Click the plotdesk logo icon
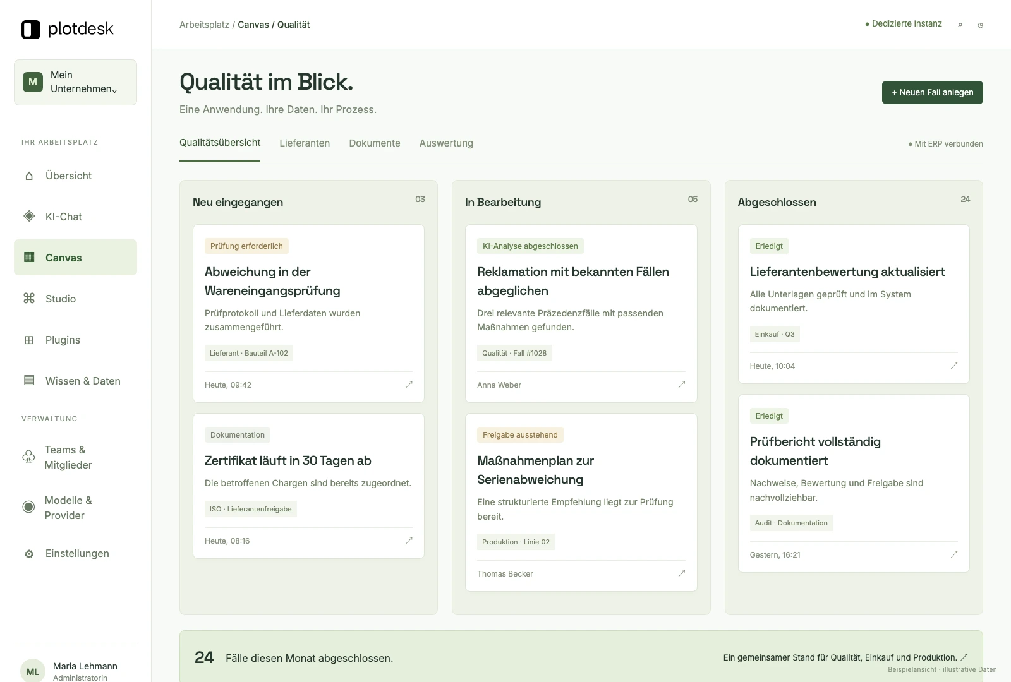The width and height of the screenshot is (1011, 682). click(31, 29)
